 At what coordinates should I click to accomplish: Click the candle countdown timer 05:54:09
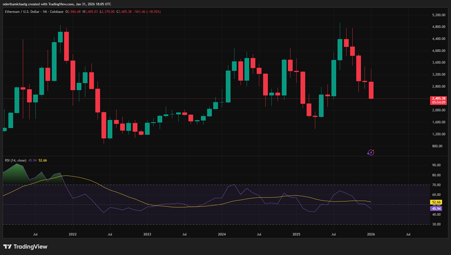tap(438, 103)
